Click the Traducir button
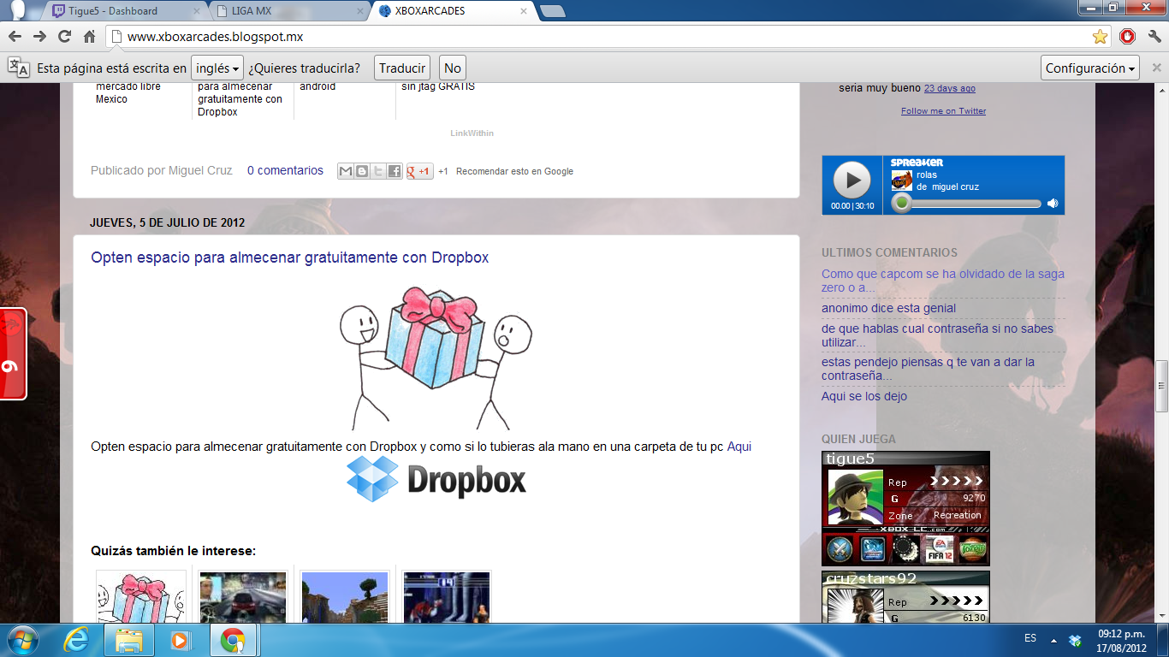The height and width of the screenshot is (657, 1169). point(402,68)
